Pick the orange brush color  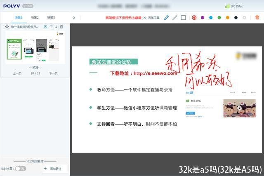point(227,17)
